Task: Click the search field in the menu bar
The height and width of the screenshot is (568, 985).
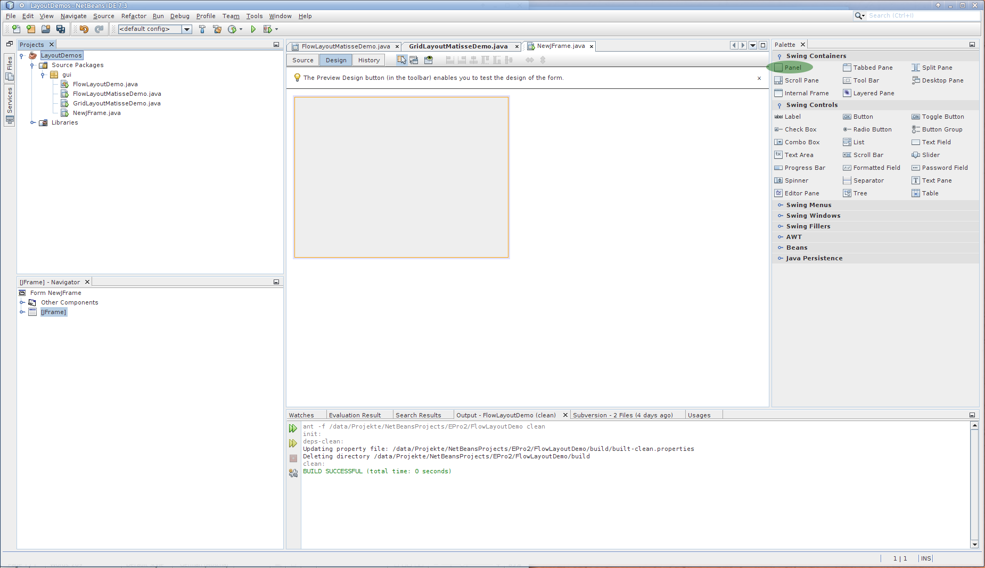Action: pos(923,15)
